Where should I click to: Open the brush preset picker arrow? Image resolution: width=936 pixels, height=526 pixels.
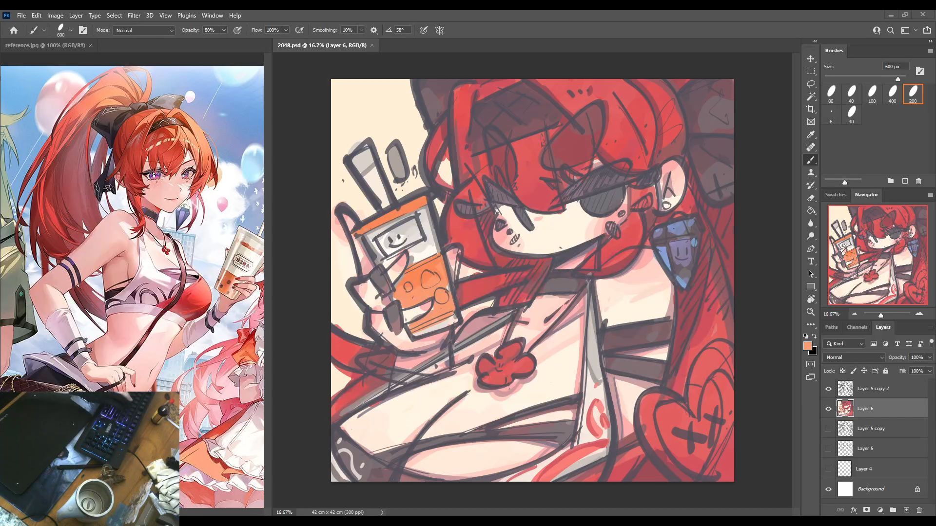click(71, 30)
